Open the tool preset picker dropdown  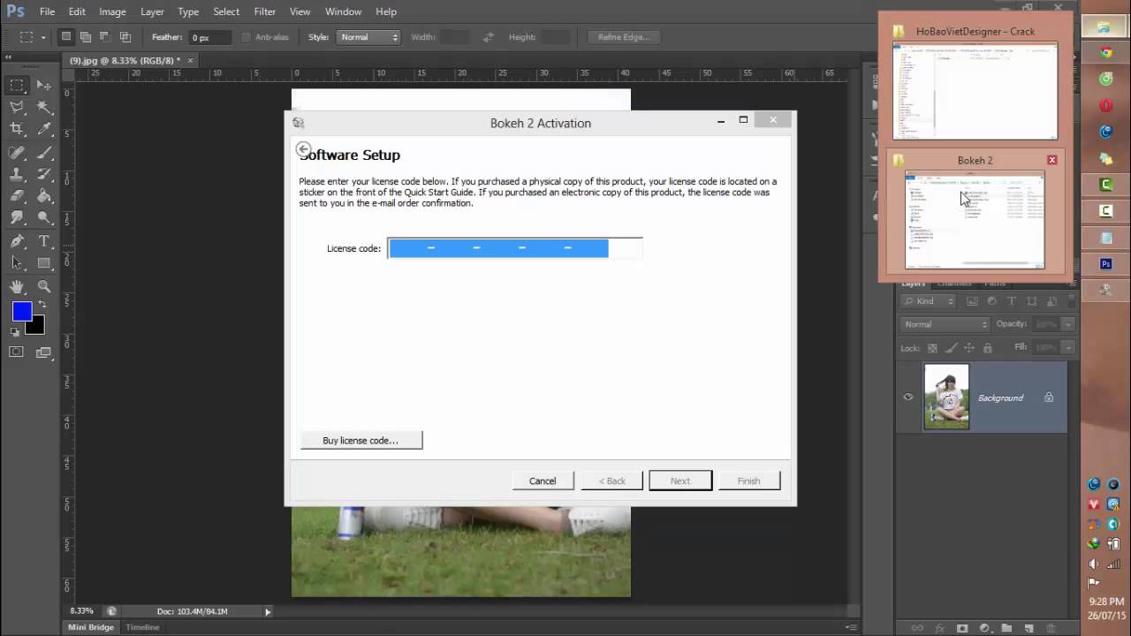pyautogui.click(x=42, y=37)
